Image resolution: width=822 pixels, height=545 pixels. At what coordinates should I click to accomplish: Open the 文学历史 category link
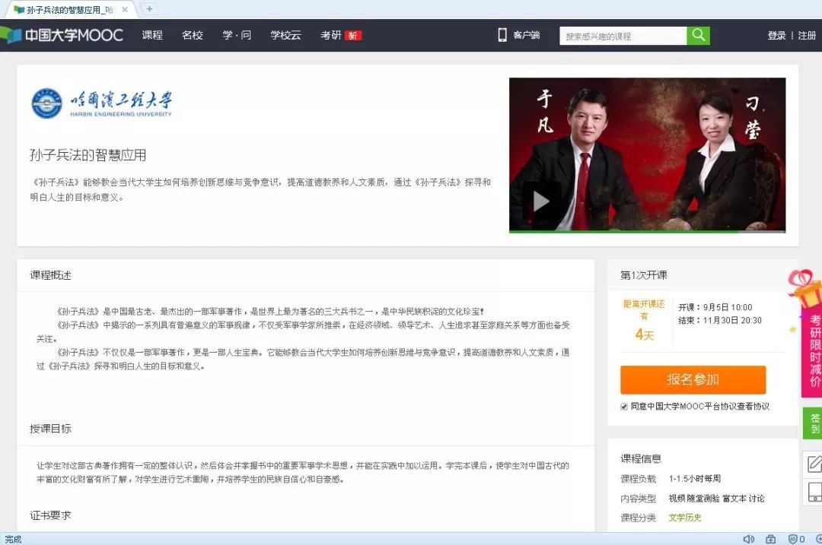[x=685, y=518]
